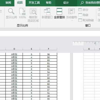Click column E cell in row with 56
The height and width of the screenshot is (100, 100).
[x=31, y=54]
